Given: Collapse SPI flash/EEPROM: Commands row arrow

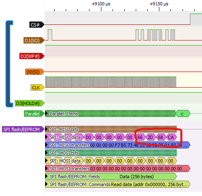Looking at the screenshot, I should coord(47,184).
